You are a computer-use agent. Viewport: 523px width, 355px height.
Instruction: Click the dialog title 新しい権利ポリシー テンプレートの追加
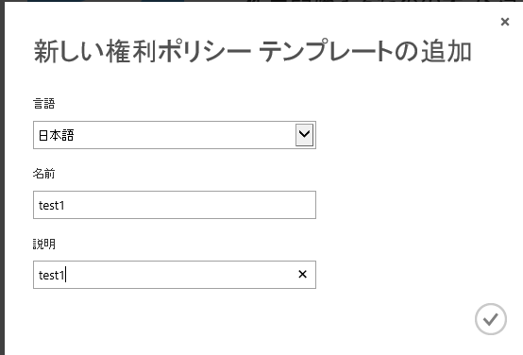pyautogui.click(x=252, y=51)
